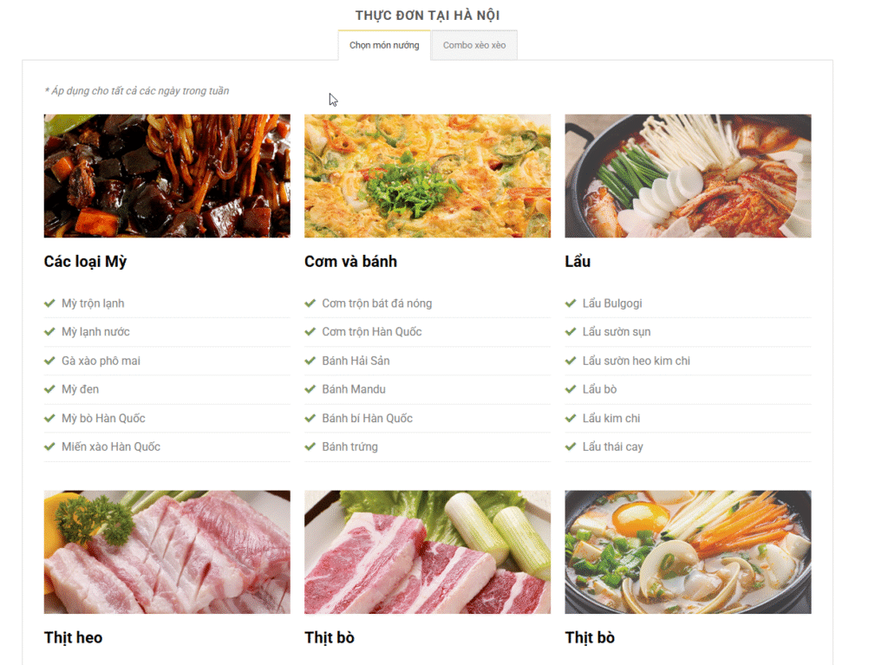
Task: Click the Mỳ bò Hàn Quốc item
Action: (x=103, y=418)
